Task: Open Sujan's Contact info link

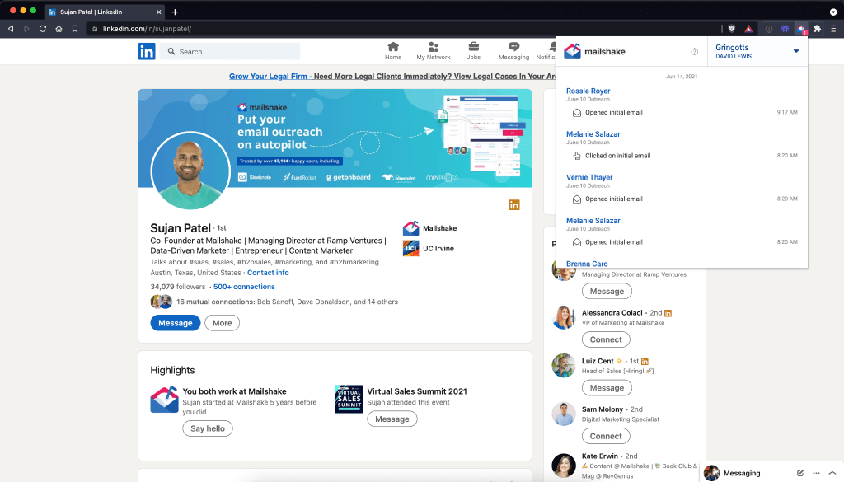Action: point(268,272)
